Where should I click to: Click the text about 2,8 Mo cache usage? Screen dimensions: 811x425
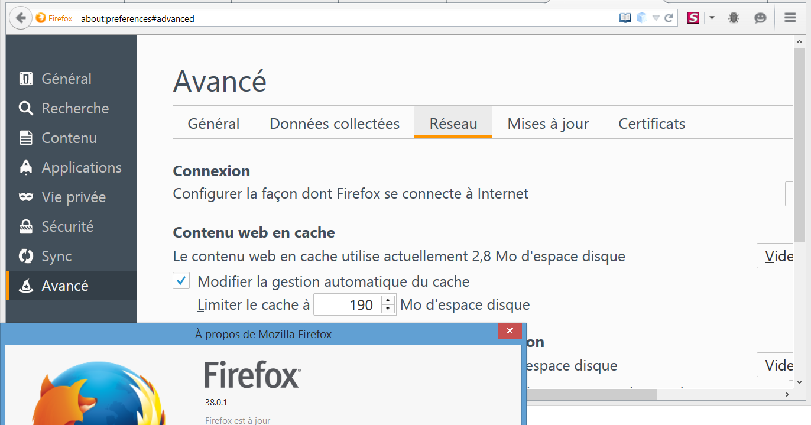click(x=399, y=257)
